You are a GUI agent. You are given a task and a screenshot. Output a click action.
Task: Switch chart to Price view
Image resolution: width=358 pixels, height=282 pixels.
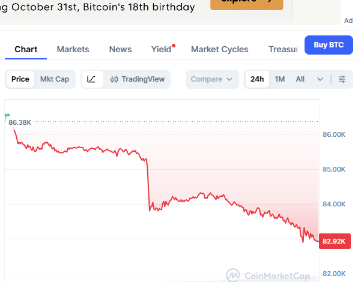pos(20,79)
